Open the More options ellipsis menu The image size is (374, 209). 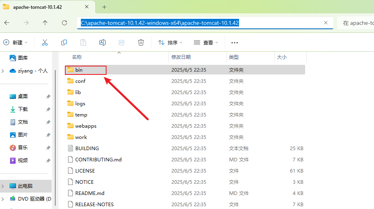[235, 43]
